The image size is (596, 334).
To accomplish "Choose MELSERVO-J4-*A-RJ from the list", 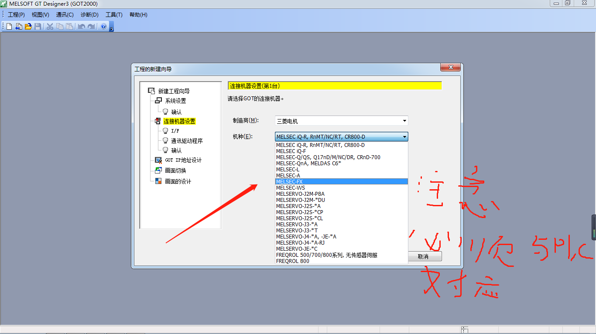I will point(342,243).
